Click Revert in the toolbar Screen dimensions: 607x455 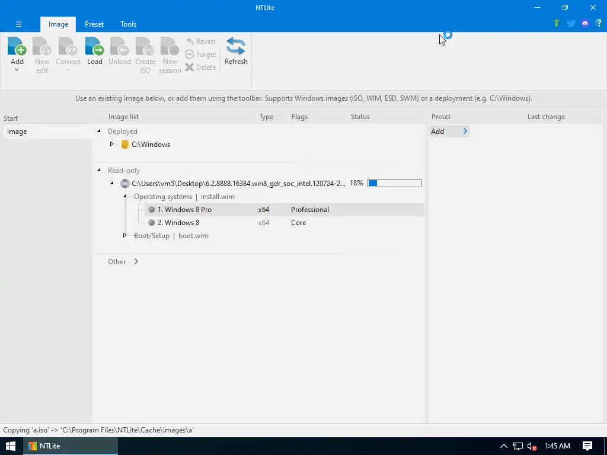pyautogui.click(x=200, y=41)
